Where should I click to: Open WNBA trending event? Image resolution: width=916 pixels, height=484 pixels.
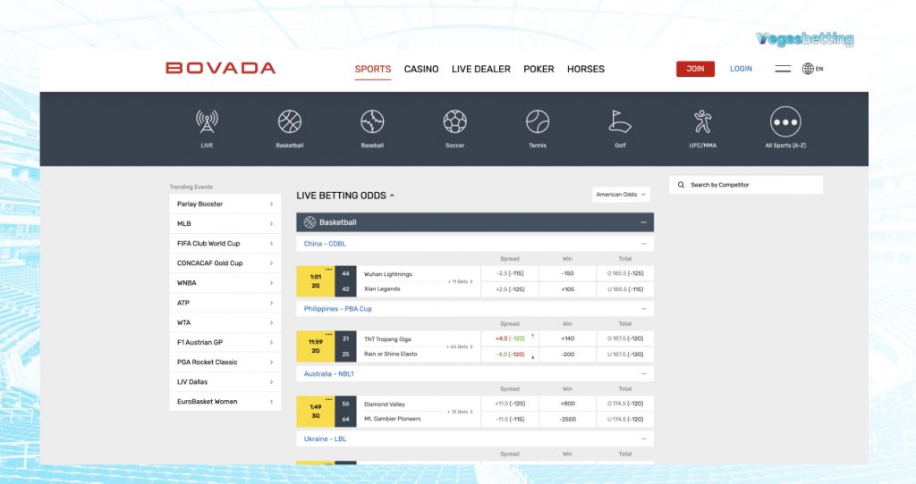pyautogui.click(x=225, y=283)
